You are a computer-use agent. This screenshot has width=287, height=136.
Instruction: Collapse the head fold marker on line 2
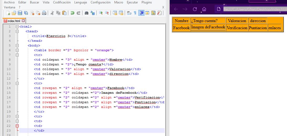pyautogui.click(x=17, y=32)
